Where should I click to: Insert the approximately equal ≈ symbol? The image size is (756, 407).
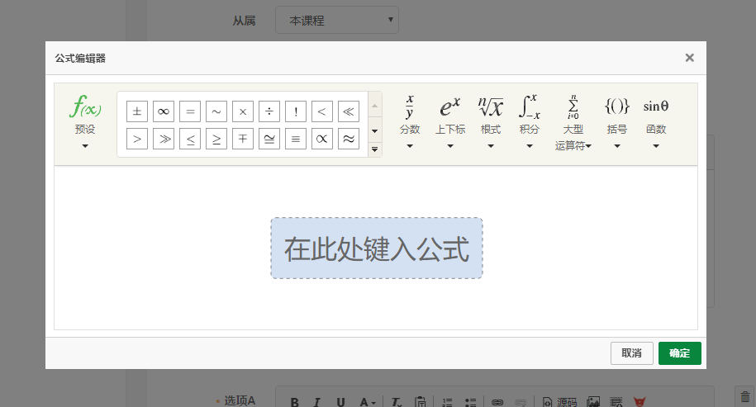pyautogui.click(x=349, y=139)
